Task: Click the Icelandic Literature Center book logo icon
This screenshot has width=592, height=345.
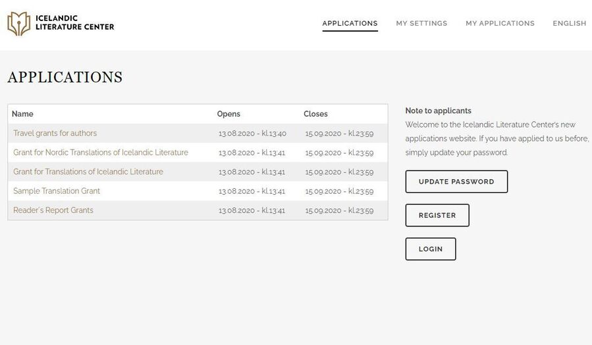Action: [18, 24]
